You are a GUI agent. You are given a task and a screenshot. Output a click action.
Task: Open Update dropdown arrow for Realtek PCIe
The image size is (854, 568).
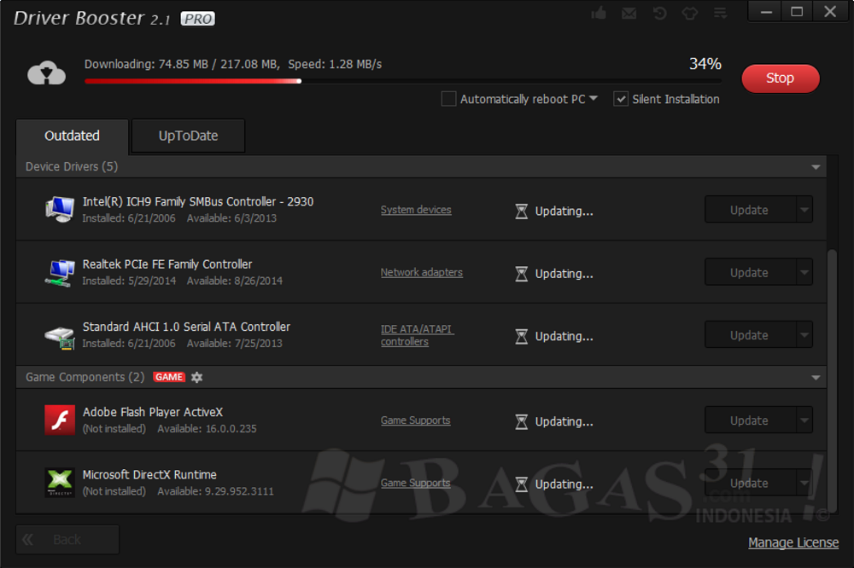[x=804, y=272]
